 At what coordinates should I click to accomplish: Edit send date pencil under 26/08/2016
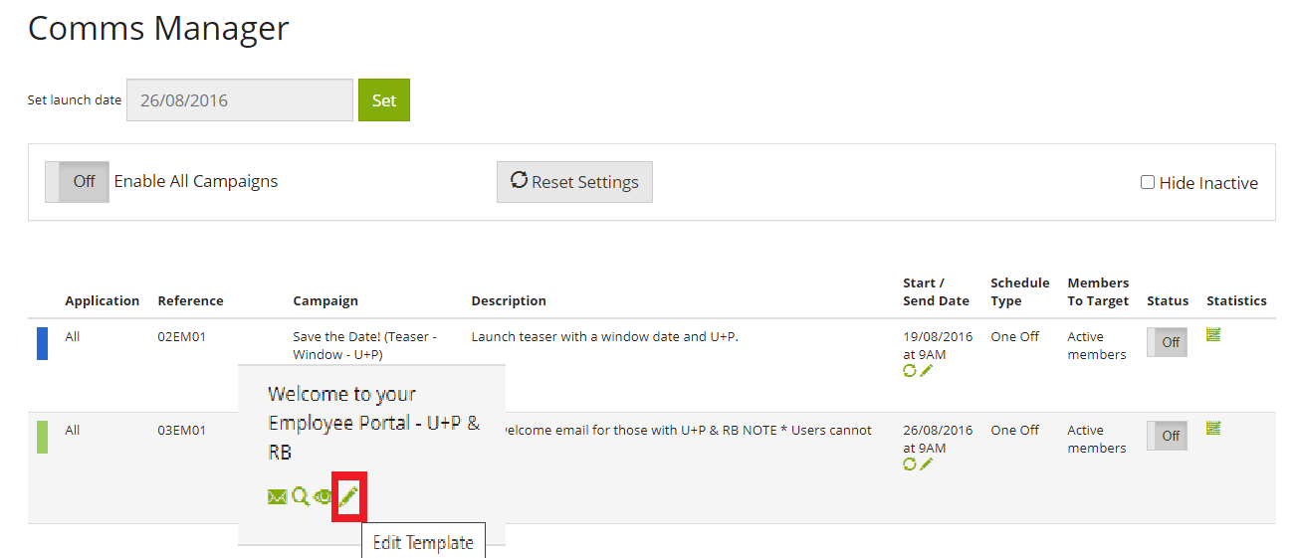926,464
